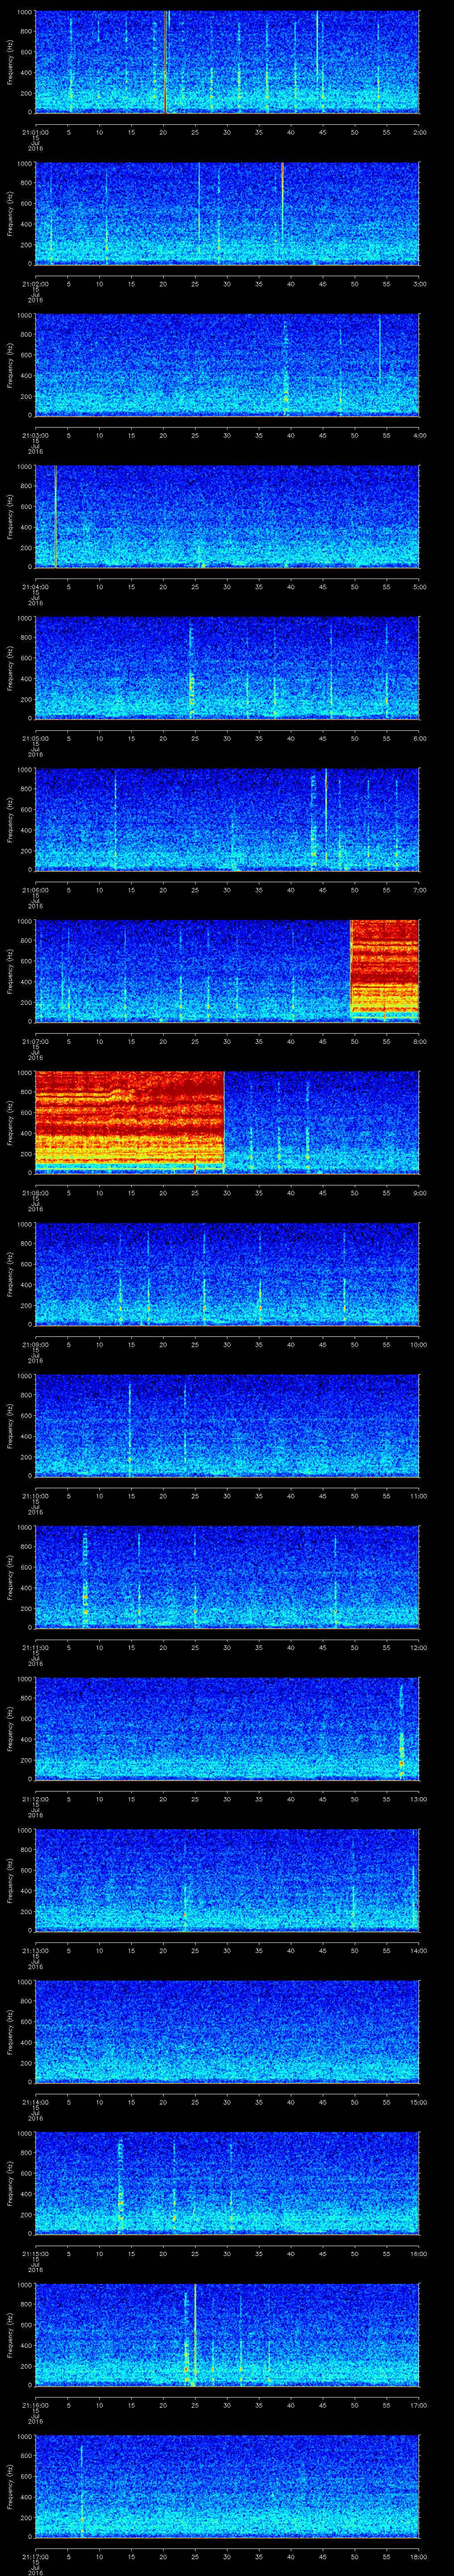
Task: Click the 14:00 end time label
Action: [x=418, y=1950]
